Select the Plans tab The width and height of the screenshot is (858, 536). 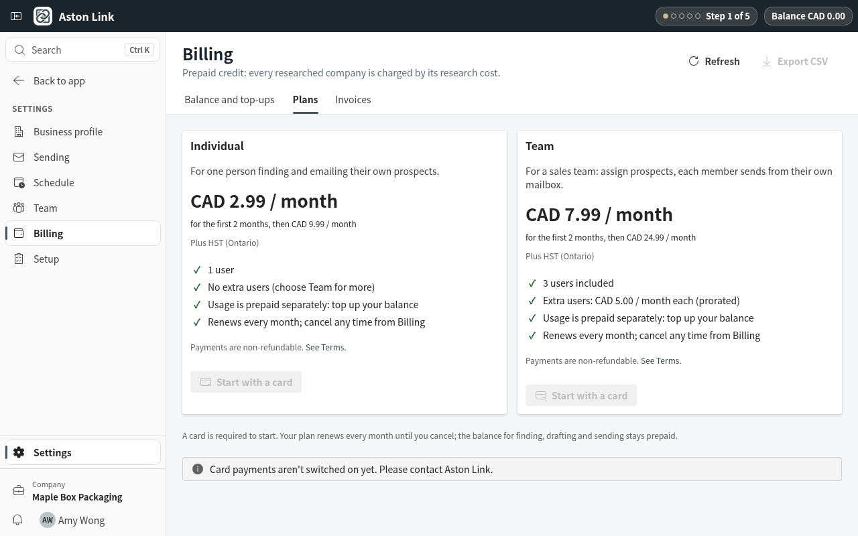click(305, 100)
